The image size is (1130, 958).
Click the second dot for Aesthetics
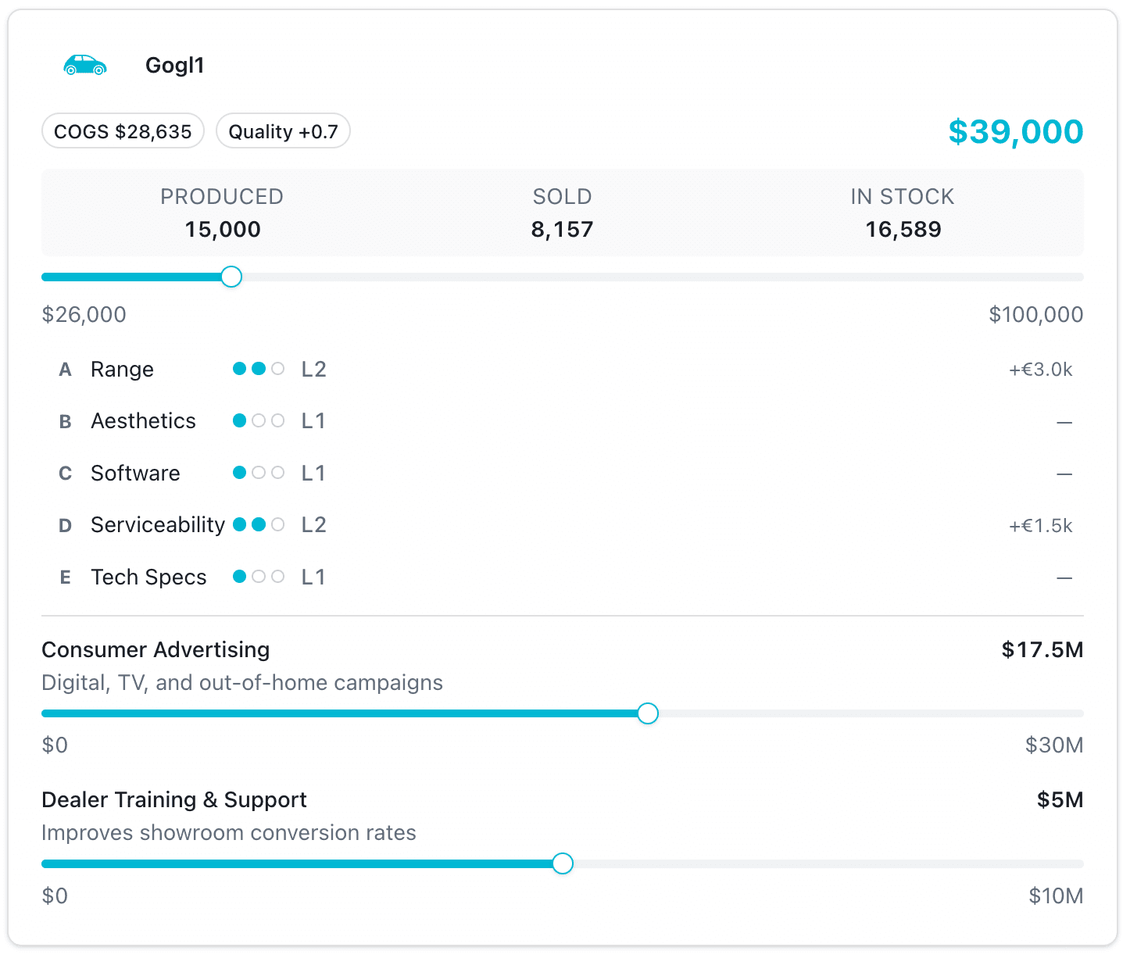pyautogui.click(x=258, y=420)
